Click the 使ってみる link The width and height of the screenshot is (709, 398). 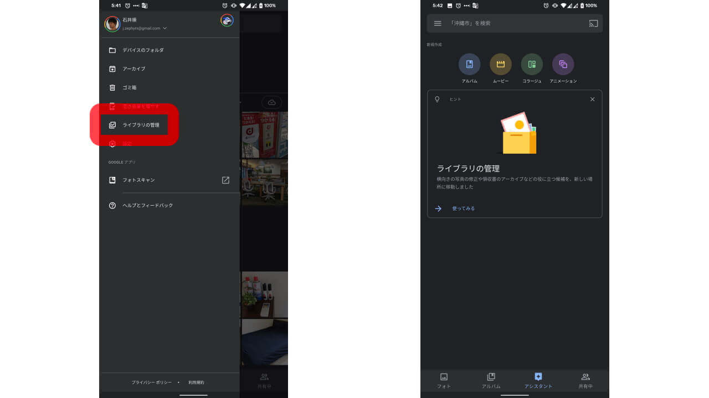[x=463, y=208]
